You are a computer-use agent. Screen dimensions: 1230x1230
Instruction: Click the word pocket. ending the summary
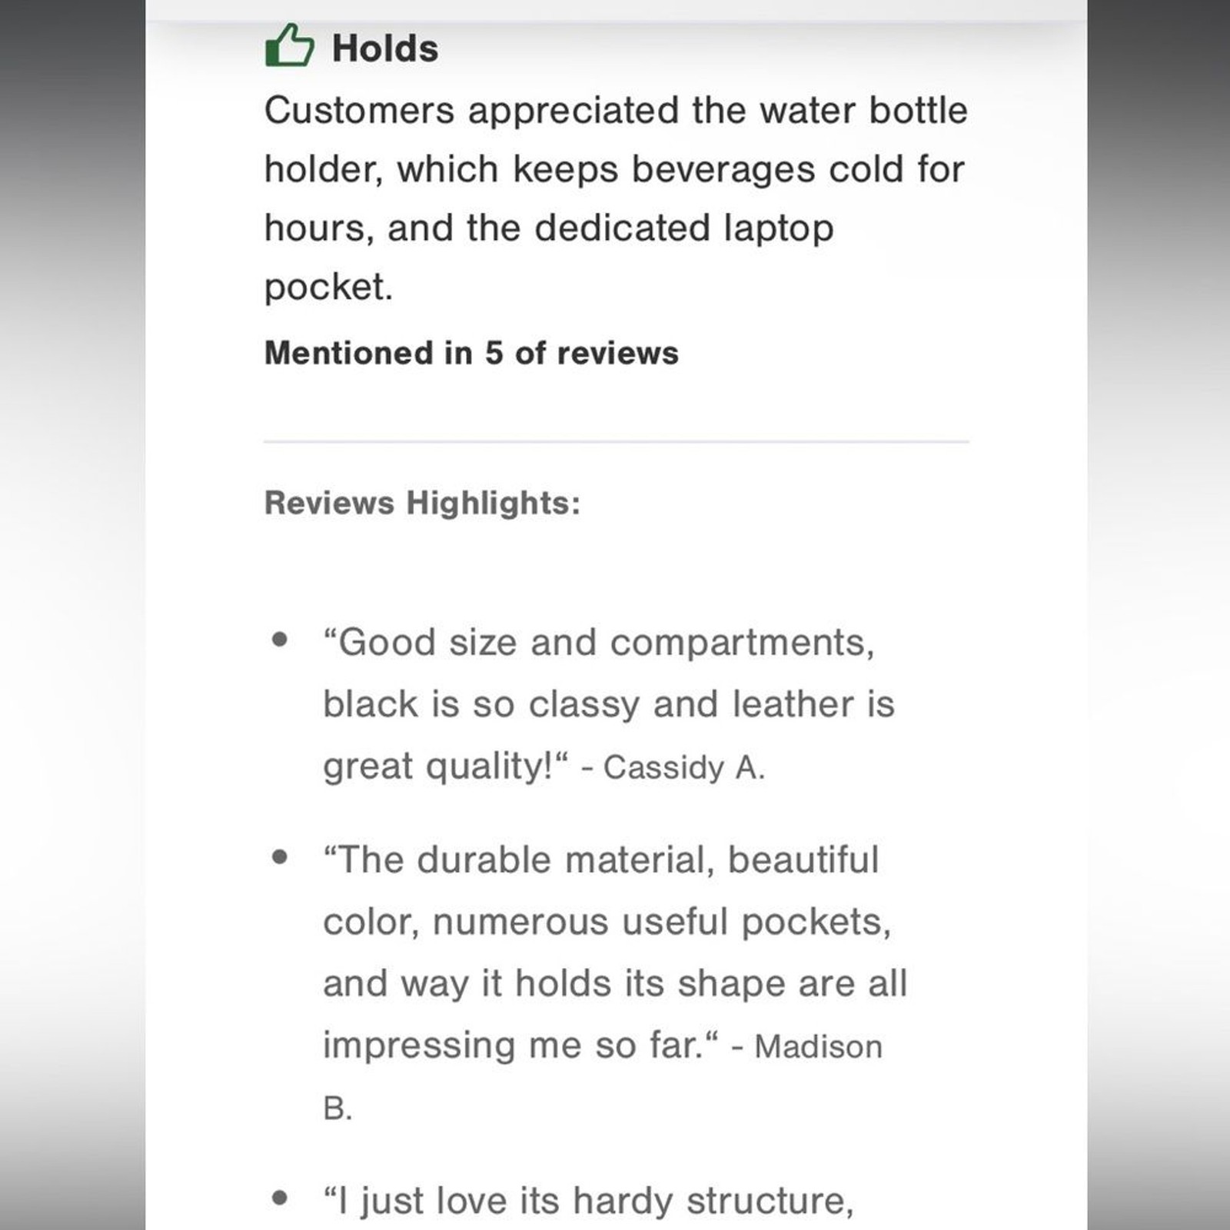[x=328, y=288]
